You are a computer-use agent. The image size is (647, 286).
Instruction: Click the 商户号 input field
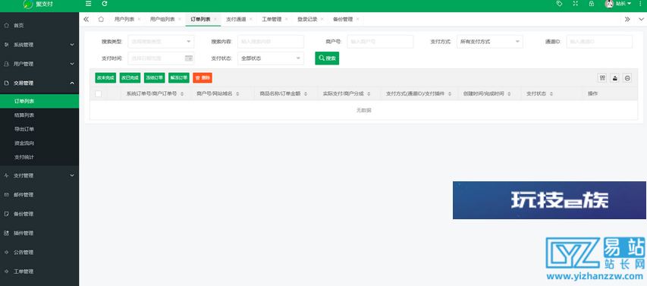380,42
